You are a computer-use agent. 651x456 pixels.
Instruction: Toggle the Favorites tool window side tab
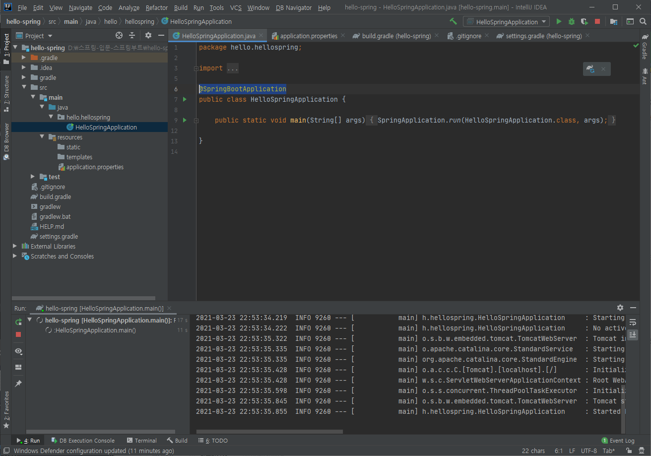6,410
